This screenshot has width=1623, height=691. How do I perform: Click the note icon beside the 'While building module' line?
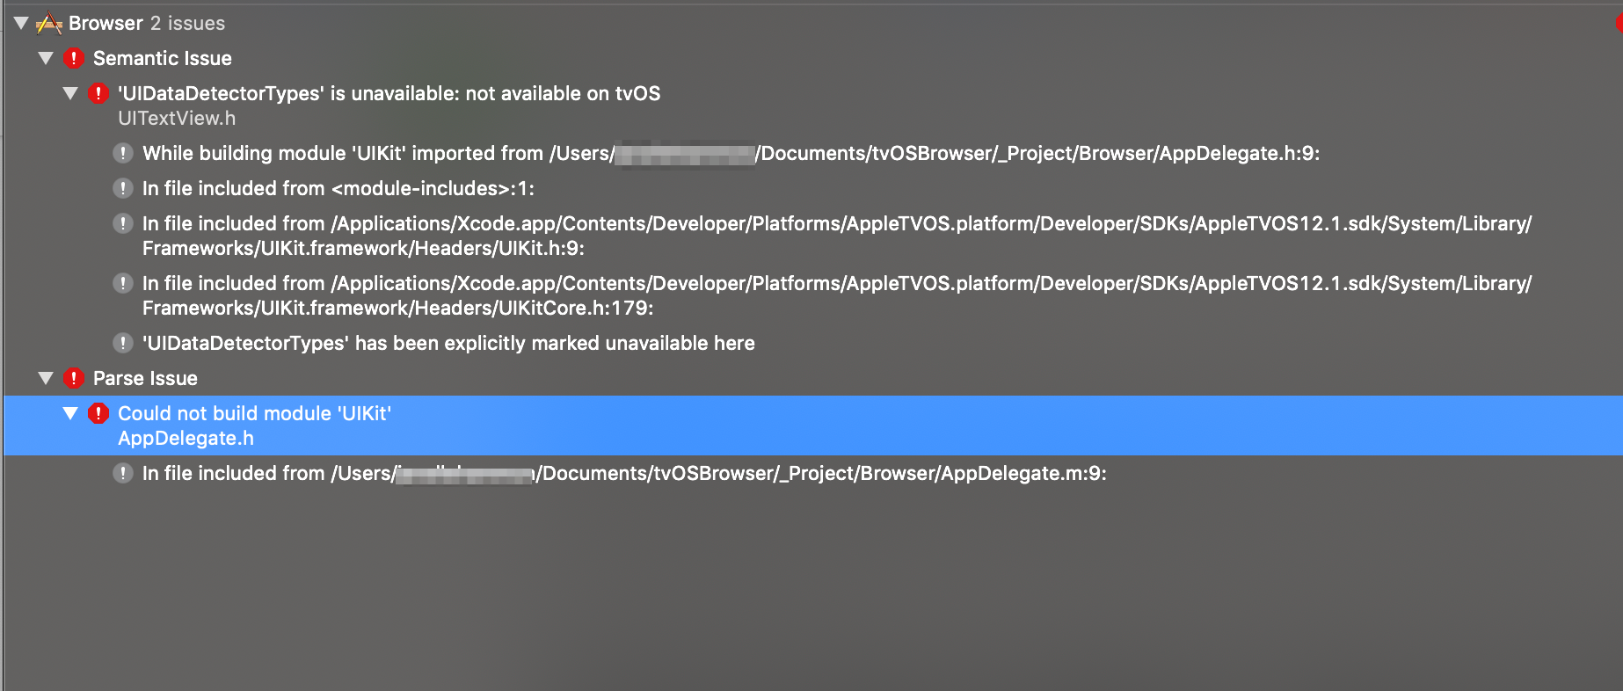coord(123,153)
